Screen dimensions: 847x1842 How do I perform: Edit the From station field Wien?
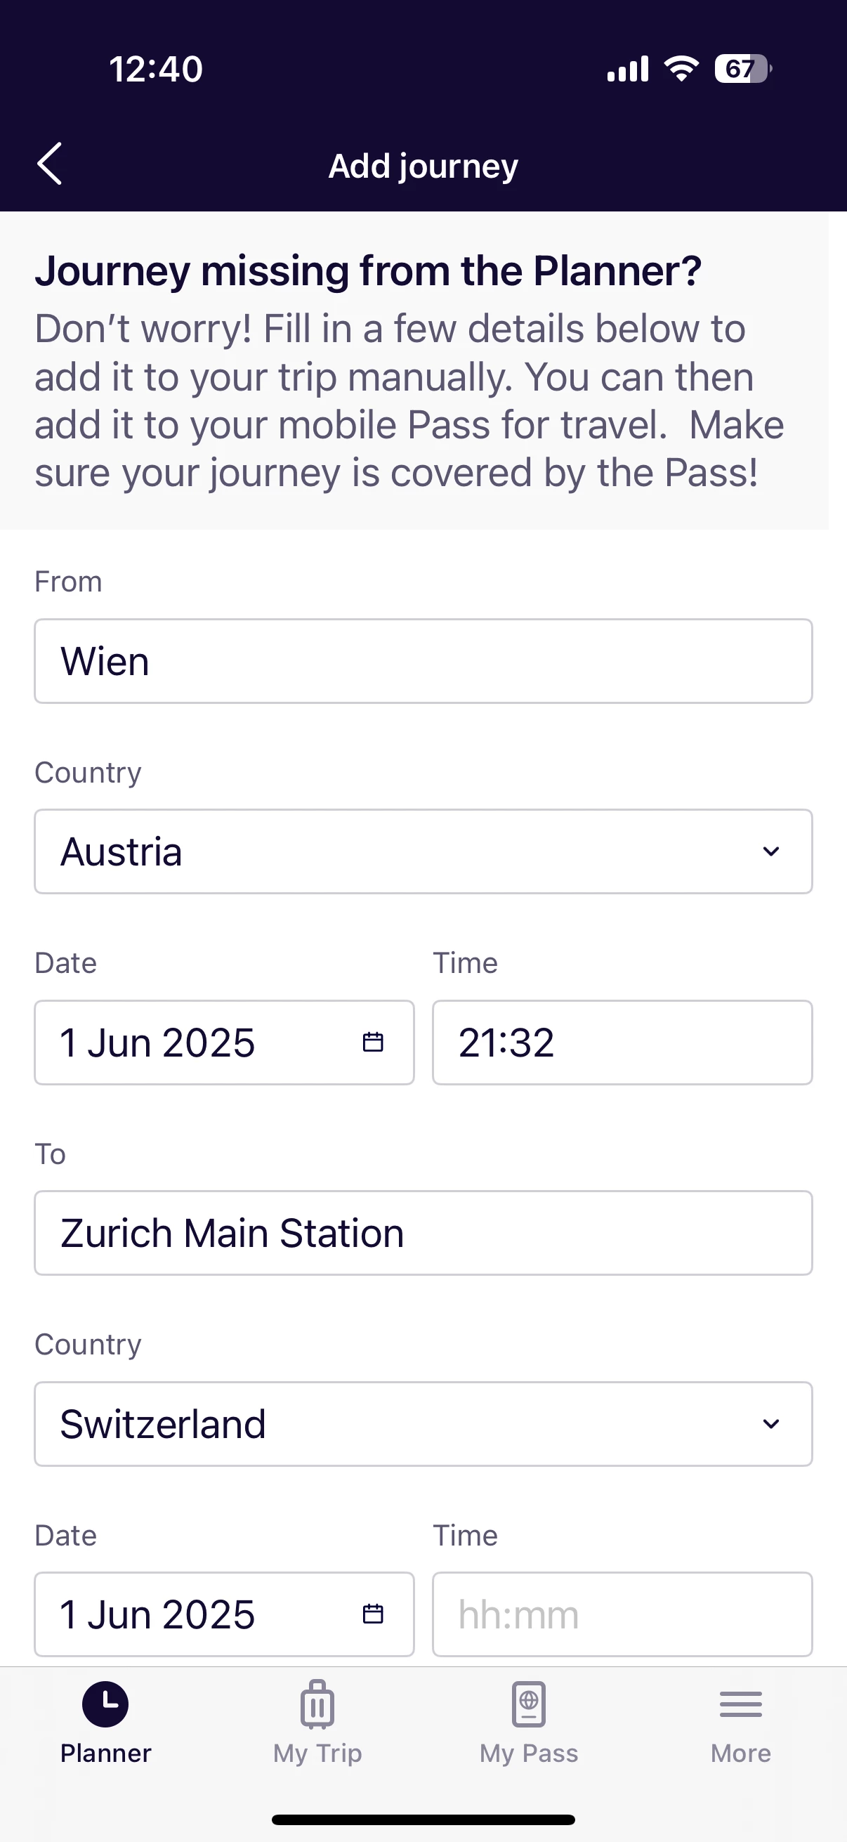tap(423, 660)
